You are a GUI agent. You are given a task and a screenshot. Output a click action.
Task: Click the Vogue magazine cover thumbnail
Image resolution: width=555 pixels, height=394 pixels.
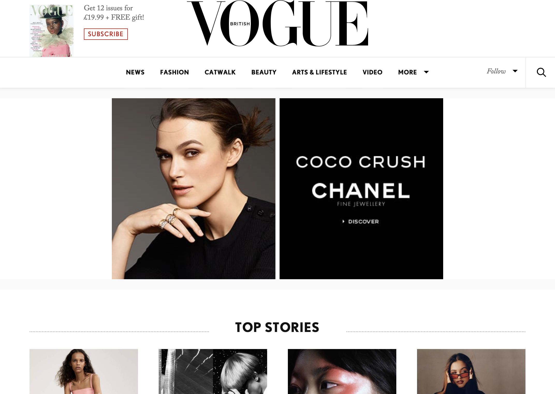coord(52,31)
